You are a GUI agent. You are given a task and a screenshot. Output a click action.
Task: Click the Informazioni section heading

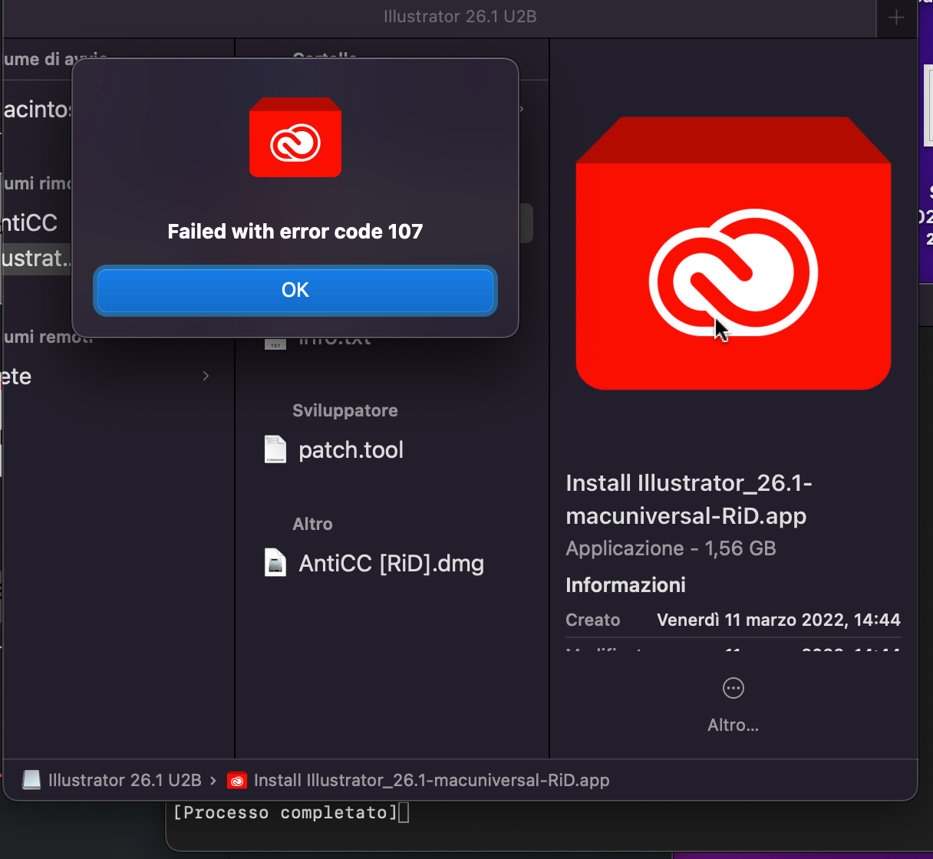(x=625, y=585)
